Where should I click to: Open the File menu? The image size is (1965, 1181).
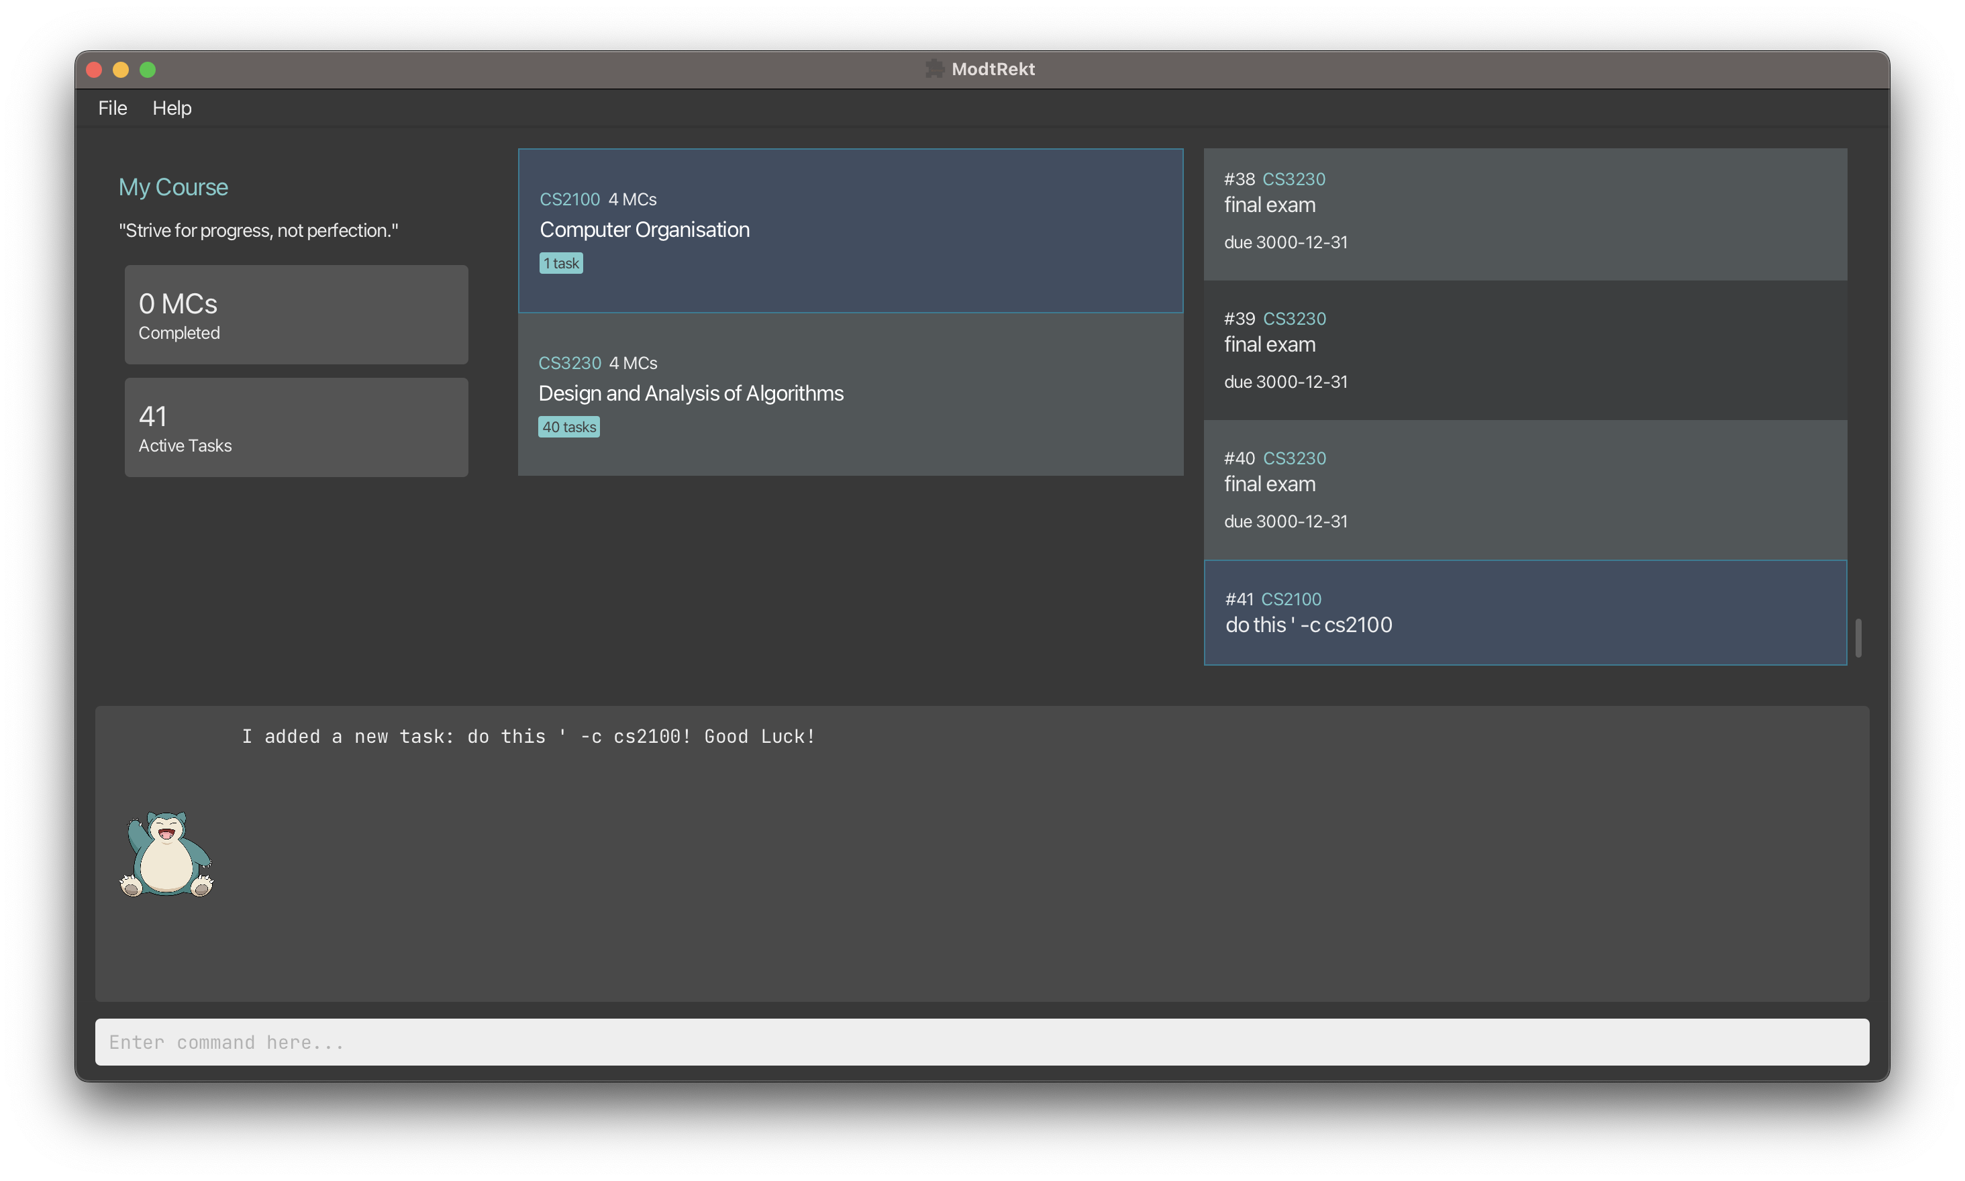[x=112, y=108]
